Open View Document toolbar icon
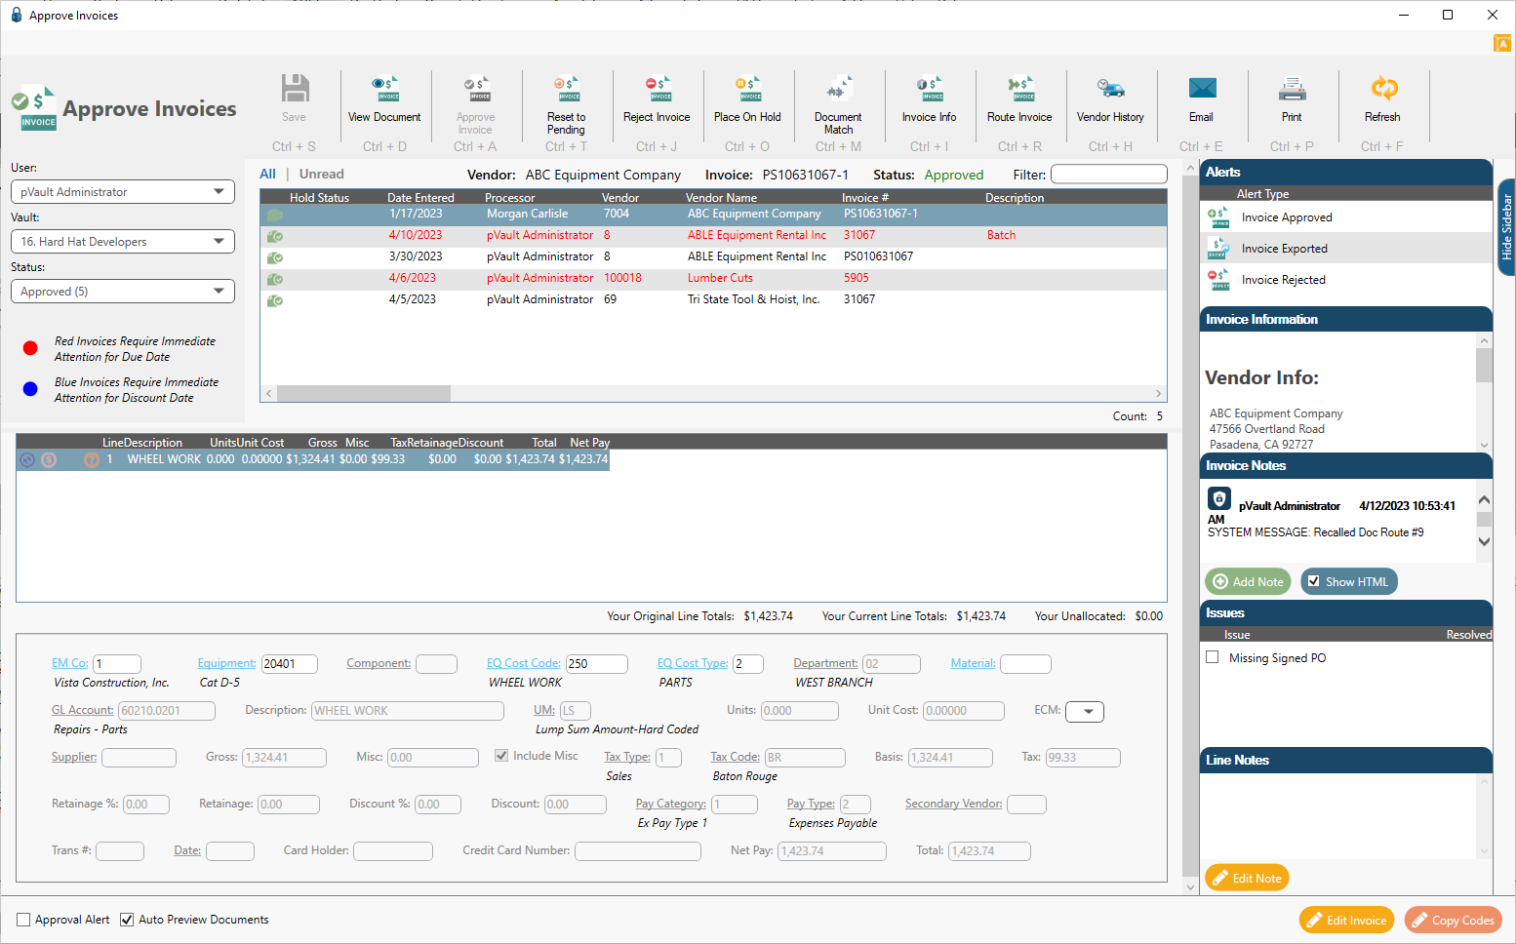Viewport: 1516px width, 944px height. pos(384,89)
